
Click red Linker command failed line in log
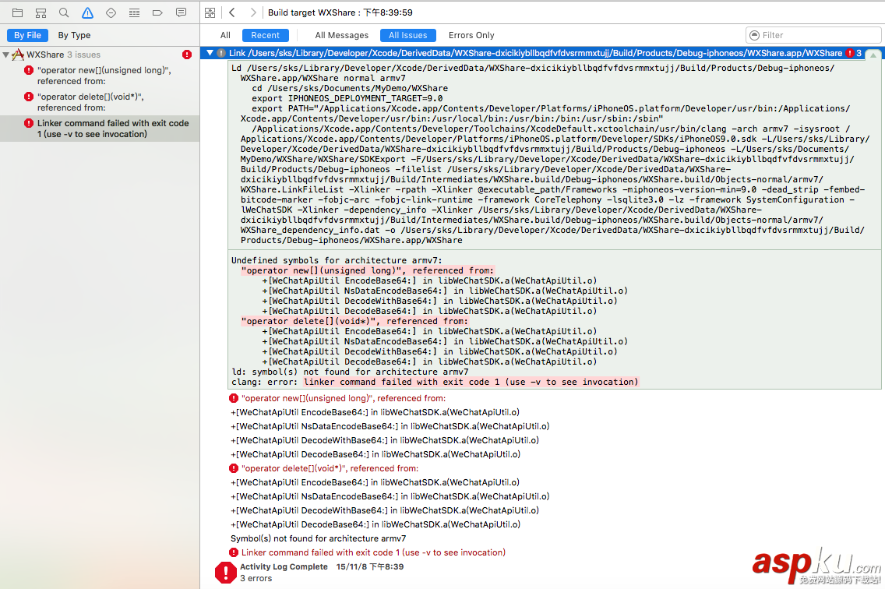(373, 552)
